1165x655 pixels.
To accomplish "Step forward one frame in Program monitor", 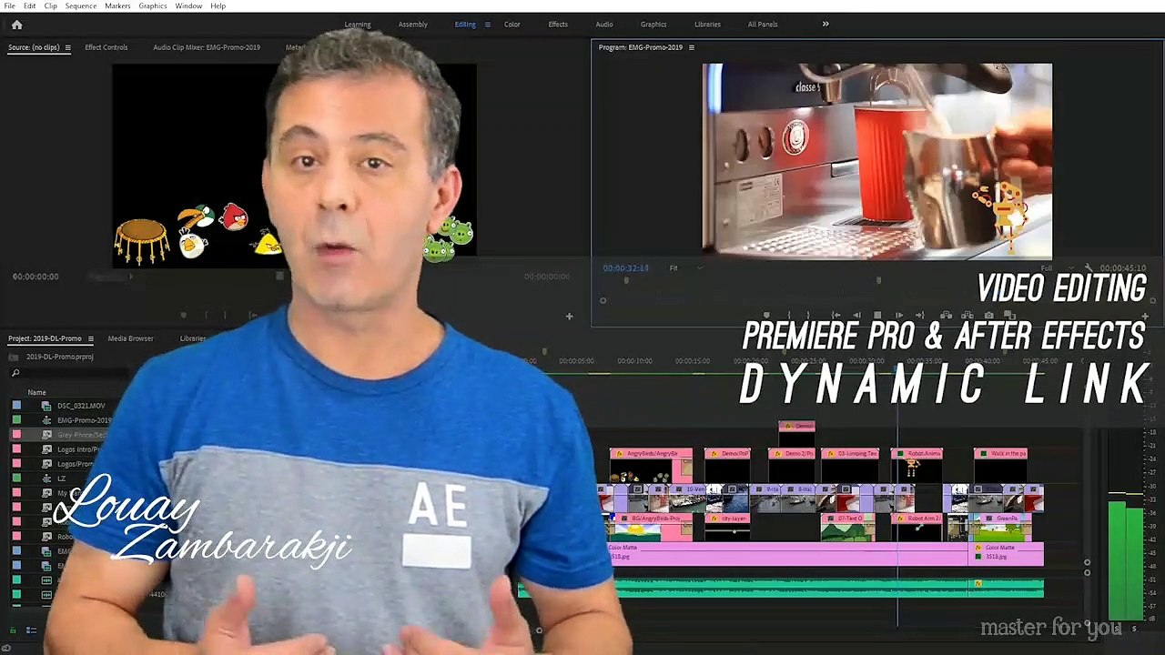I will point(899,316).
